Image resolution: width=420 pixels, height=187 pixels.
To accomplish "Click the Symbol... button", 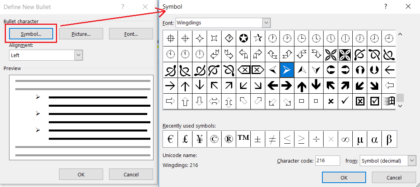I will [x=31, y=34].
